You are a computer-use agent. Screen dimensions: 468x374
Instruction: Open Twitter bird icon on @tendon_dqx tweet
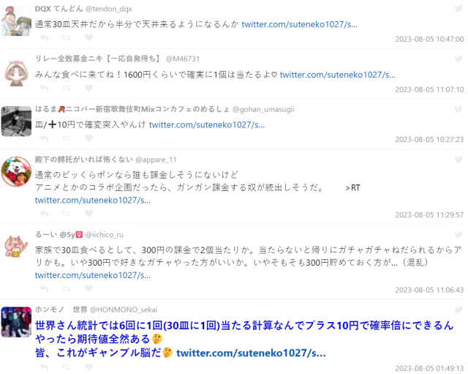pos(458,8)
